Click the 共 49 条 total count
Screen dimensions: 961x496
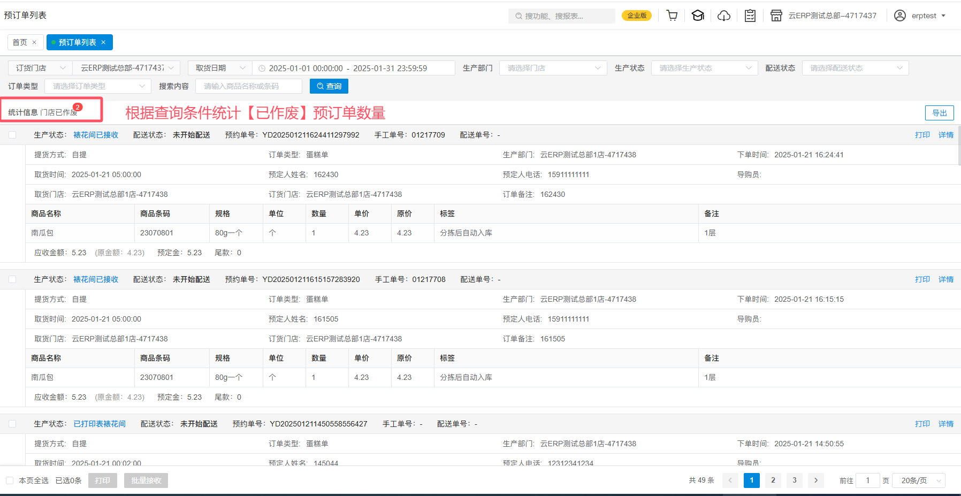[701, 480]
